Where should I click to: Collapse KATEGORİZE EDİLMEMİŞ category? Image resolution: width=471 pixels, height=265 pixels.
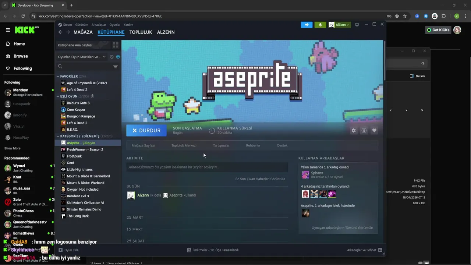point(58,136)
